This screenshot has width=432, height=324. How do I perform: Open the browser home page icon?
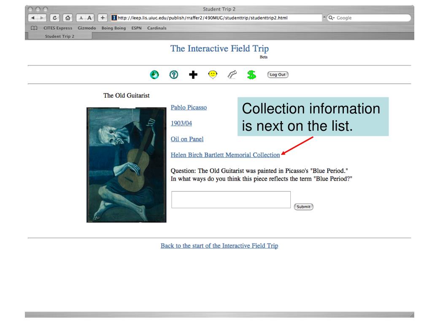click(x=67, y=18)
